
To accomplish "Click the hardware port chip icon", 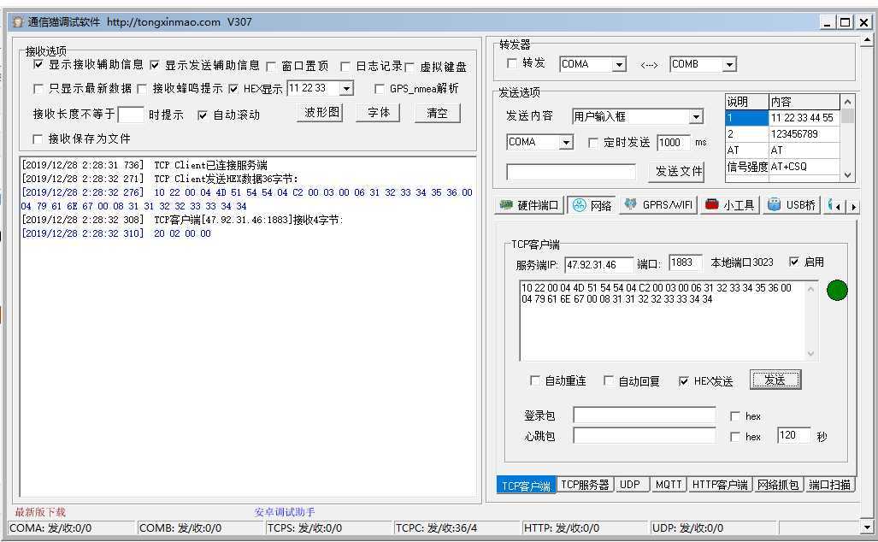I will [x=506, y=205].
